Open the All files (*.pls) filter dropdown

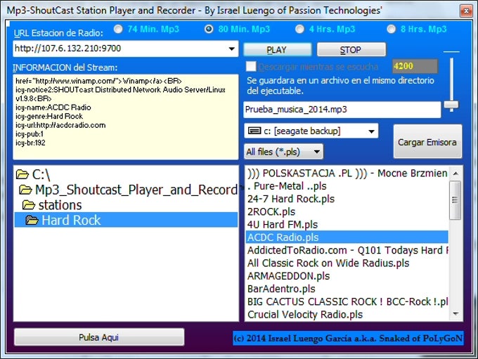tap(283, 152)
